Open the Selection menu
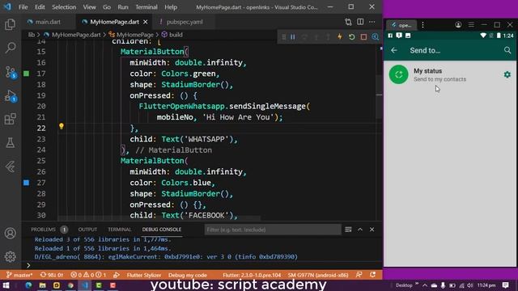The image size is (518, 291). pyautogui.click(x=64, y=7)
